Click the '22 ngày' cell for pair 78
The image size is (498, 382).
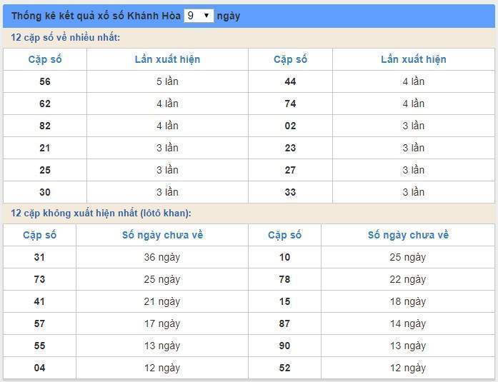pyautogui.click(x=408, y=279)
